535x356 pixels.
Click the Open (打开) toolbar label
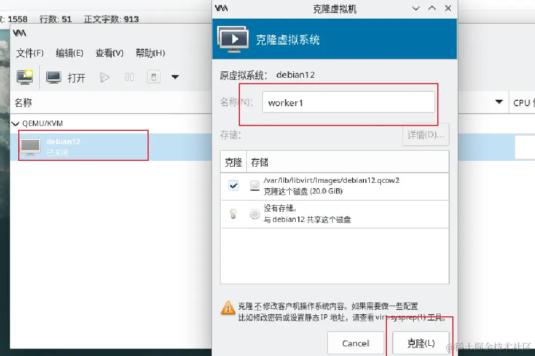[x=76, y=78]
